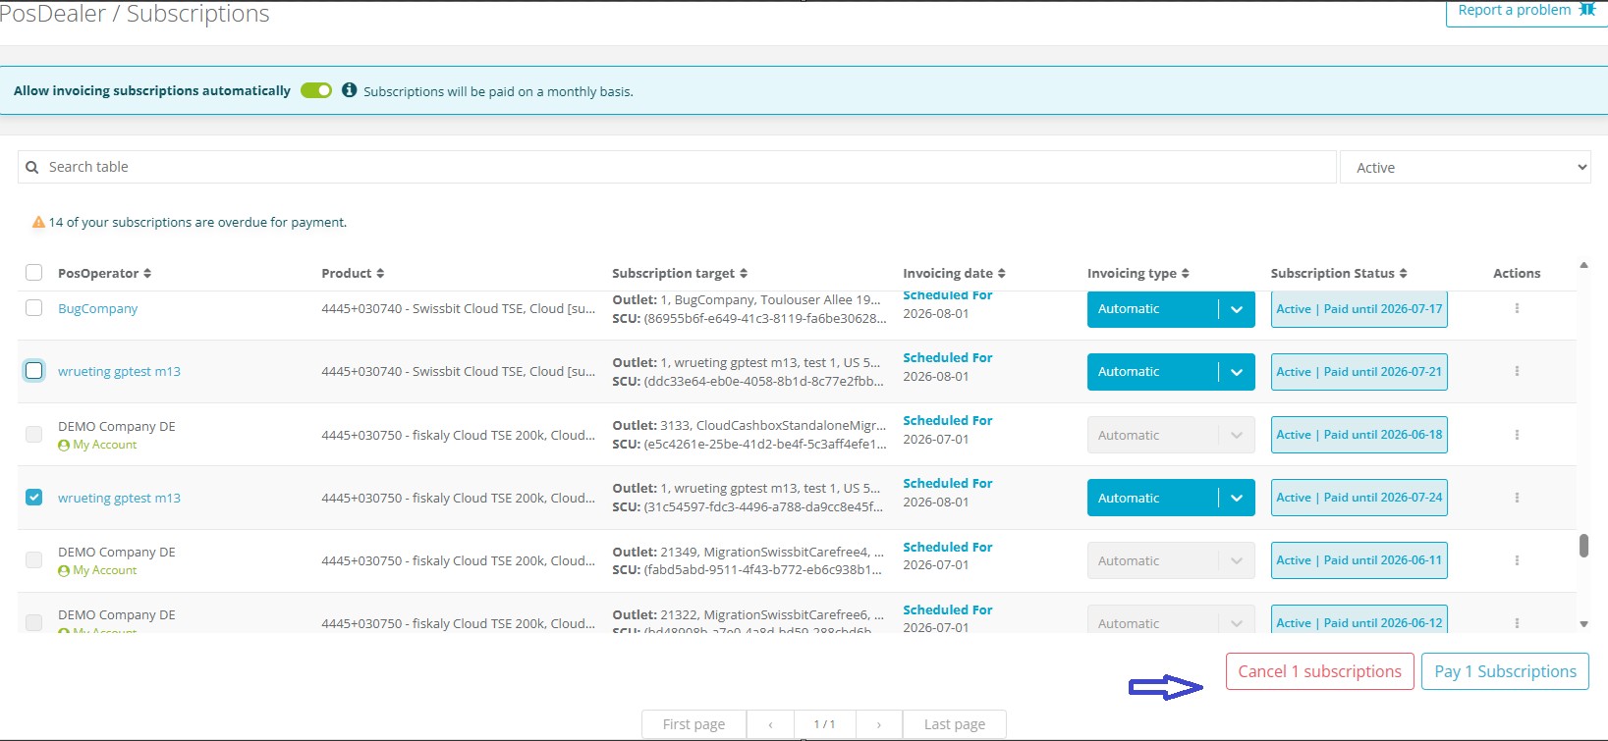Focus the Search table input field
This screenshot has width=1608, height=741.
677,167
